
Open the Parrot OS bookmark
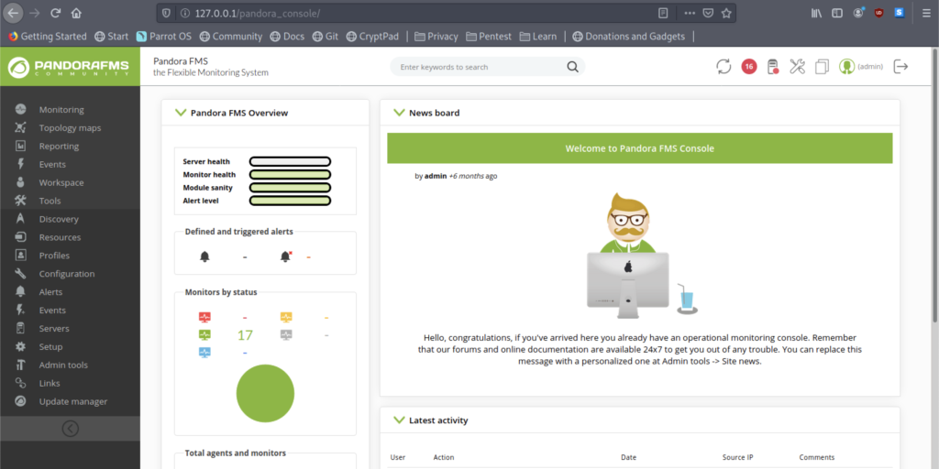click(x=164, y=36)
